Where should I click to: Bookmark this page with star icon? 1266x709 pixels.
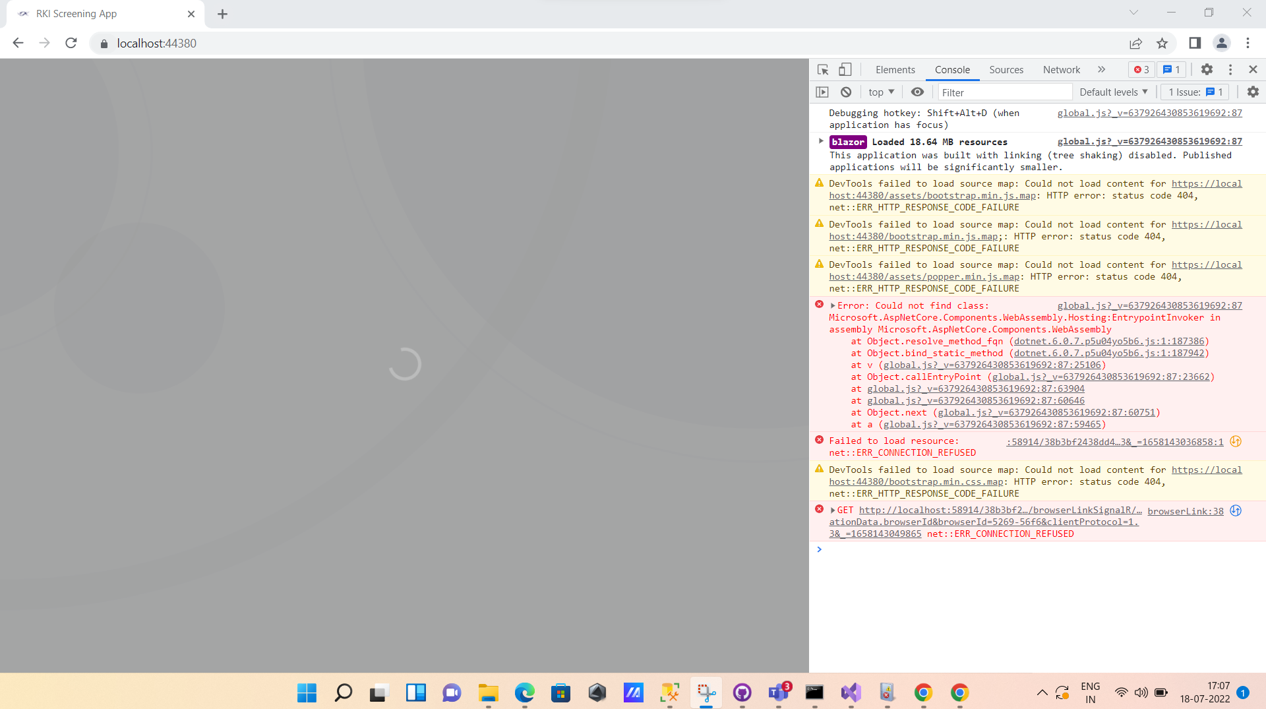[1162, 44]
